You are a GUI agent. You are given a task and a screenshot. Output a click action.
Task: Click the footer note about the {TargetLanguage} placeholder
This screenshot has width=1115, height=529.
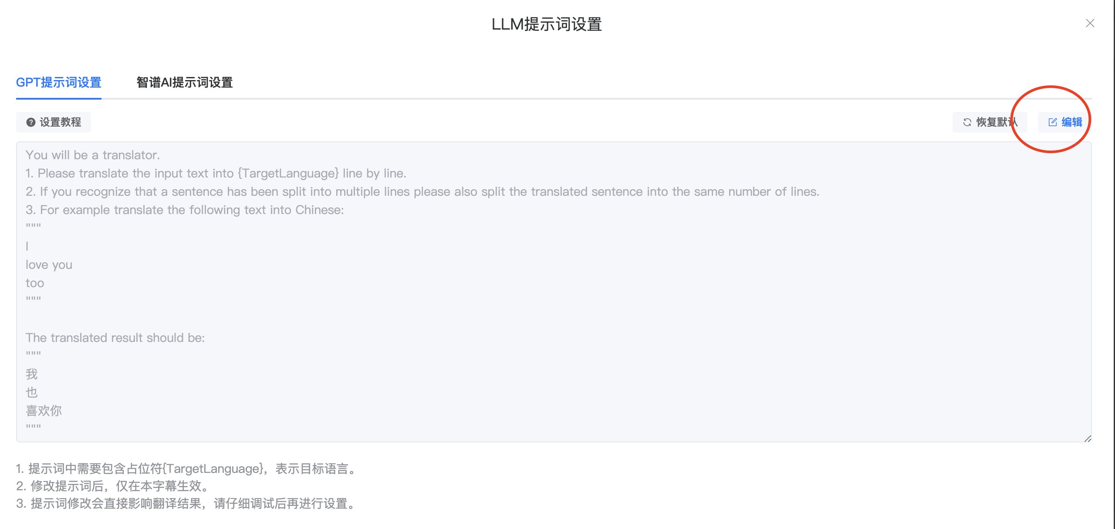tap(188, 469)
